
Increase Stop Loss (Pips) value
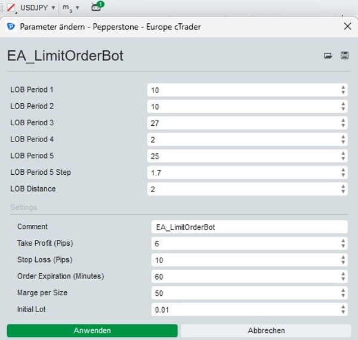tap(343, 258)
